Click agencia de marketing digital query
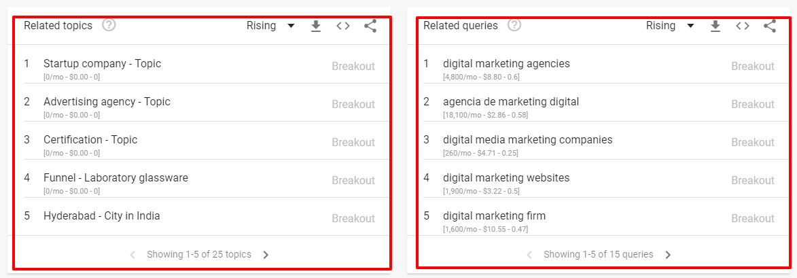The image size is (797, 278). 511,101
